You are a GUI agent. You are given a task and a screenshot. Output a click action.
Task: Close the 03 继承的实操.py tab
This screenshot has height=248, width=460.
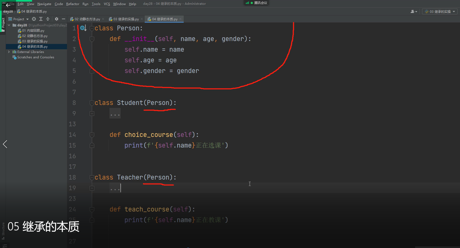tap(142, 19)
